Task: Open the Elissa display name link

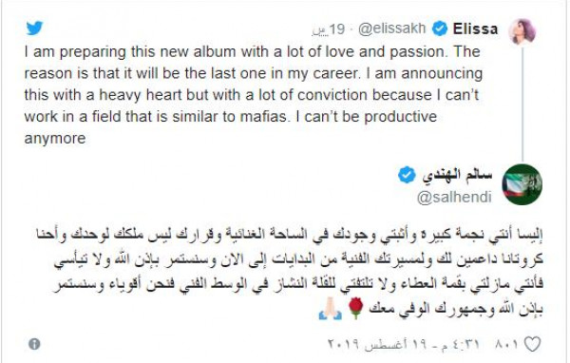Action: coord(475,29)
